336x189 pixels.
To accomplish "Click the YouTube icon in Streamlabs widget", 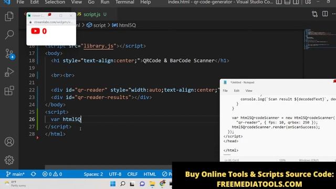I will click(x=35, y=31).
